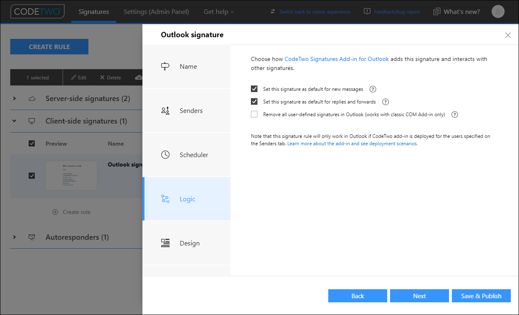Click the CodeTwo logo
Screen dimensions: 519x315
coord(37,11)
